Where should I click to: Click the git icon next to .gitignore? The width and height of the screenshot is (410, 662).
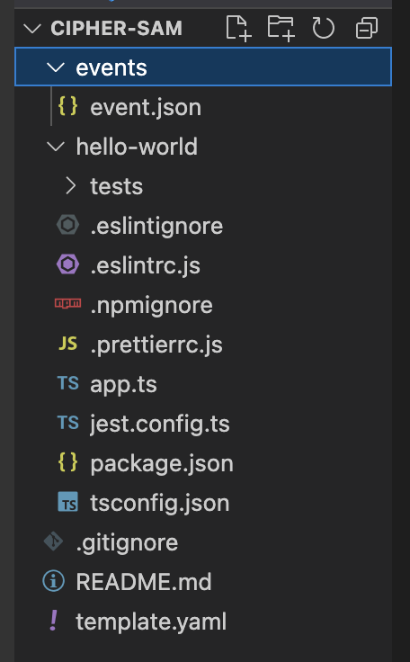(54, 541)
